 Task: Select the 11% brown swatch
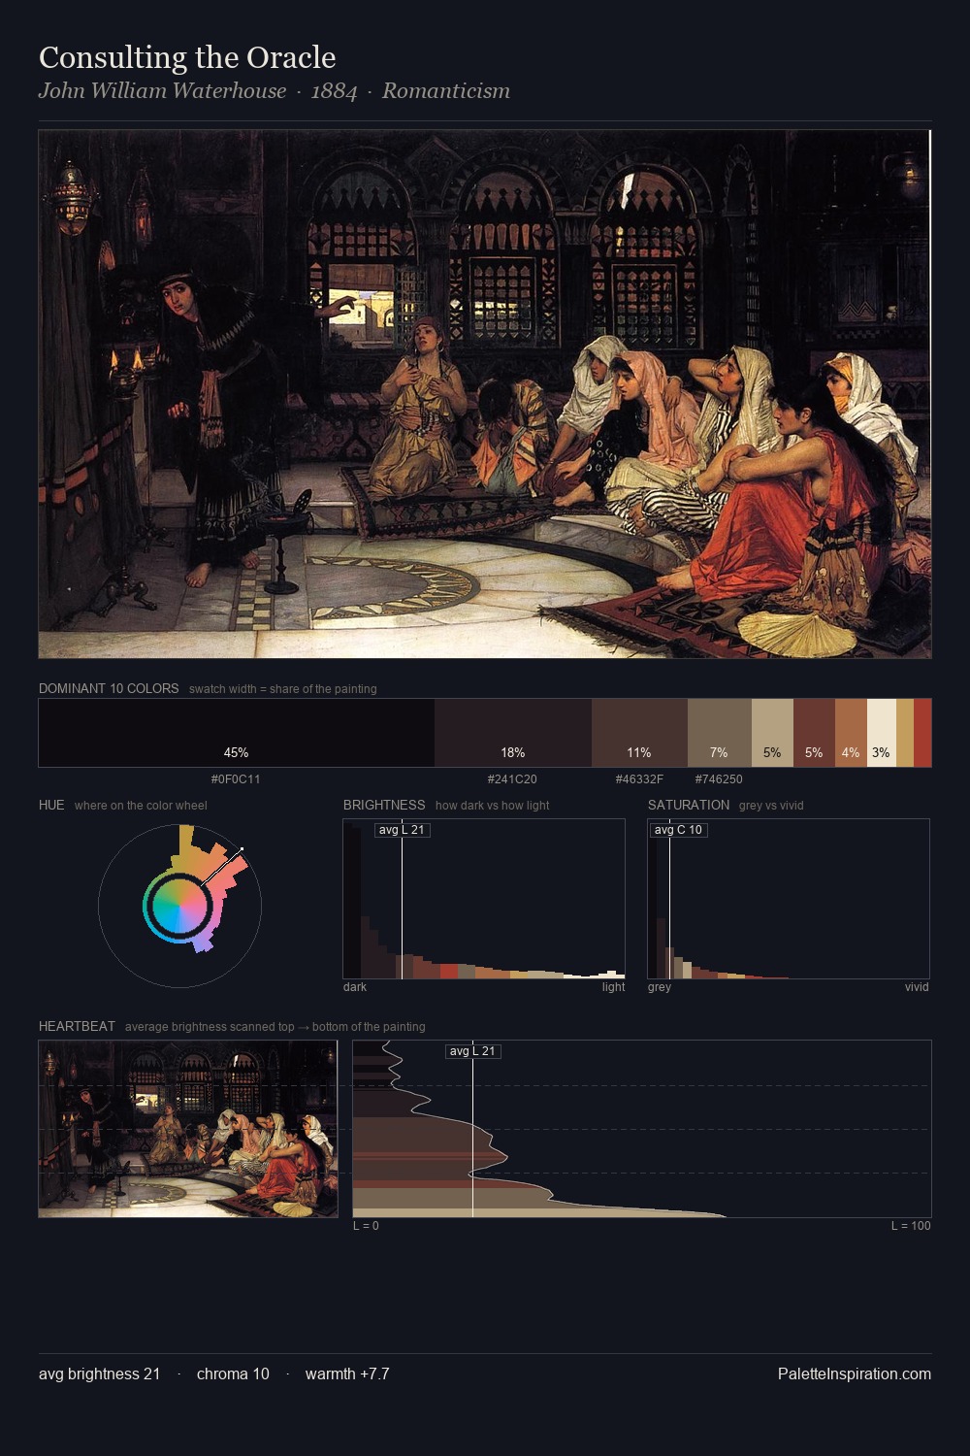tap(639, 733)
